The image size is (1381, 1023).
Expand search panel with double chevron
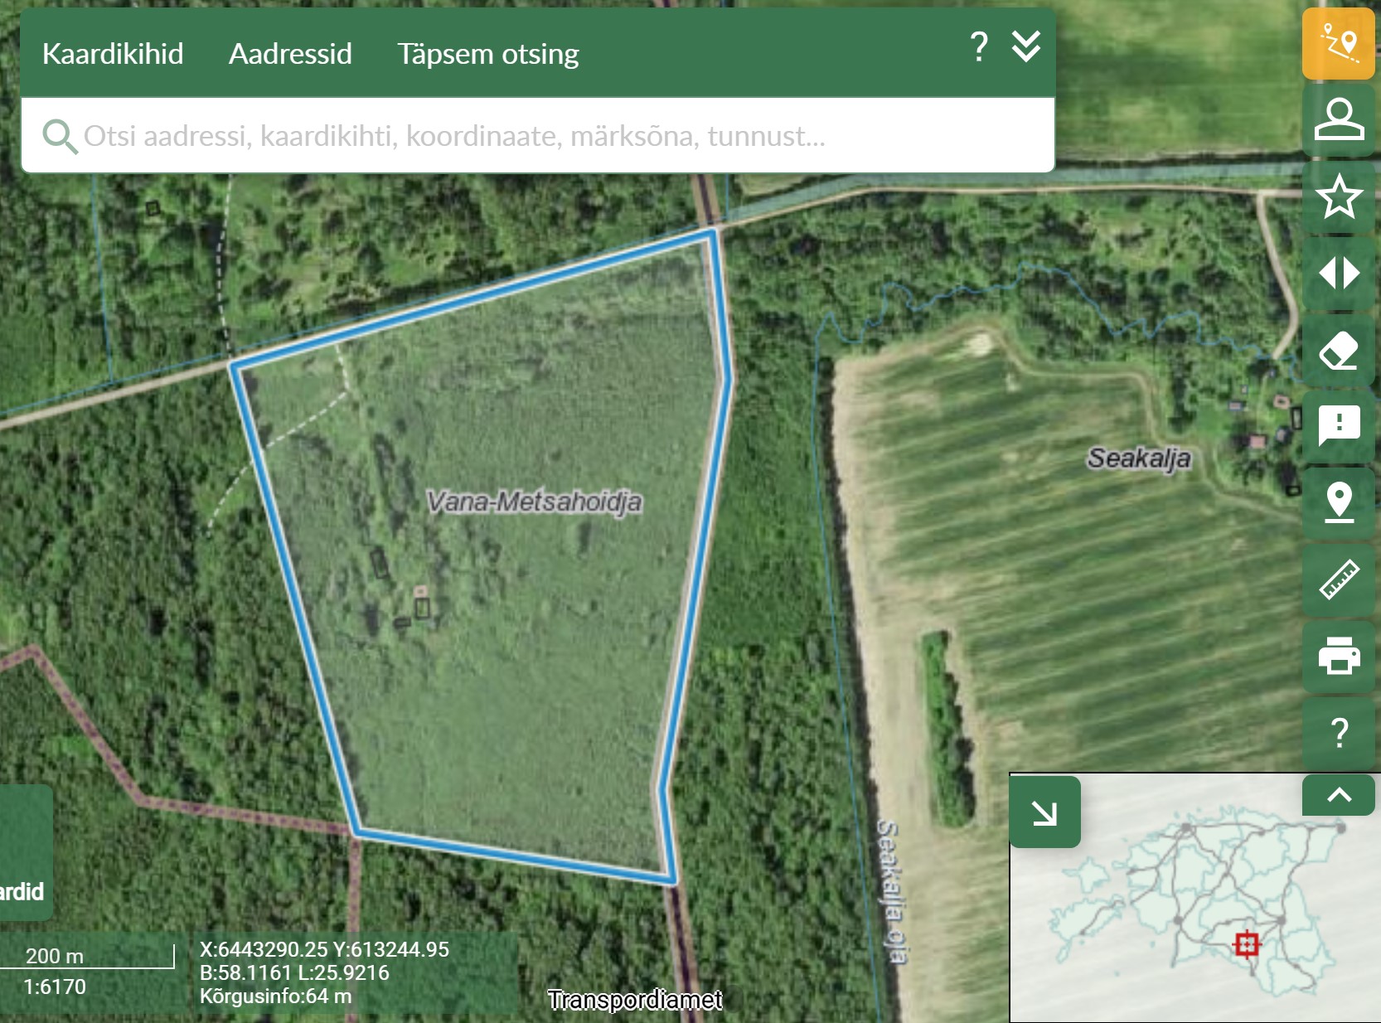pos(1025,47)
